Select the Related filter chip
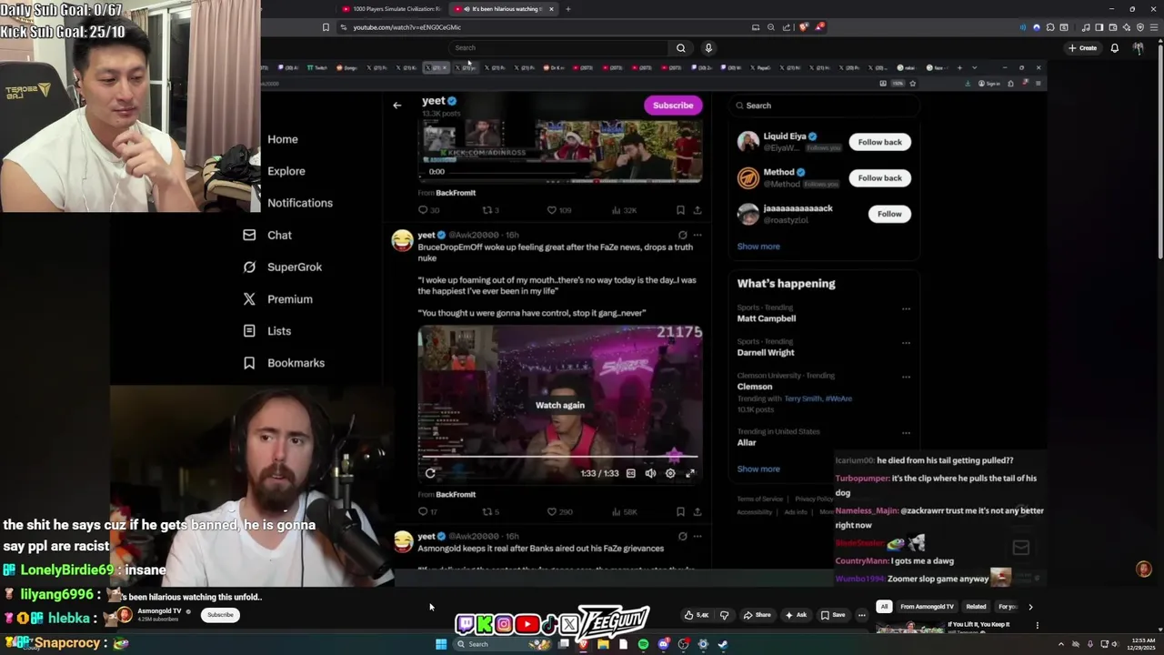This screenshot has height=655, width=1164. [976, 607]
